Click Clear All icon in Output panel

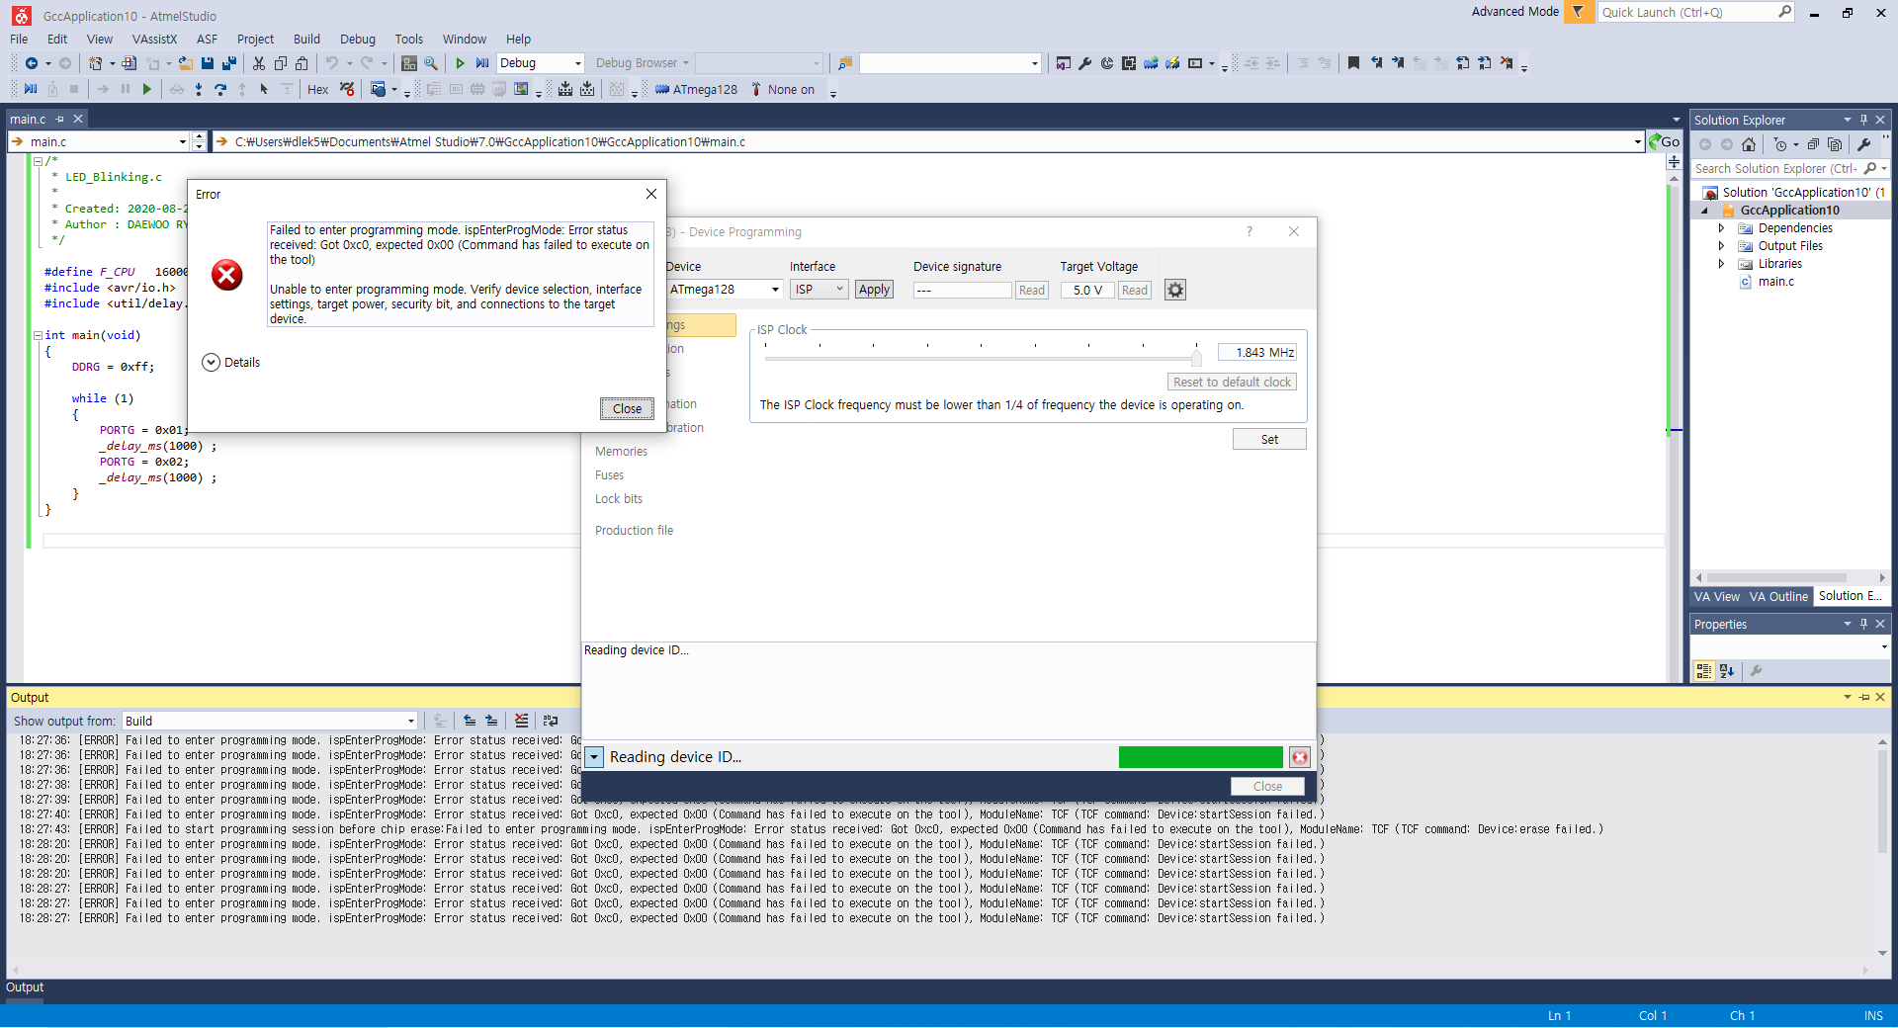coord(521,721)
